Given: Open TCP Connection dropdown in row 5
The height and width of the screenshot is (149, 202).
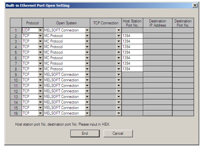Looking at the screenshot, I should pos(119,52).
